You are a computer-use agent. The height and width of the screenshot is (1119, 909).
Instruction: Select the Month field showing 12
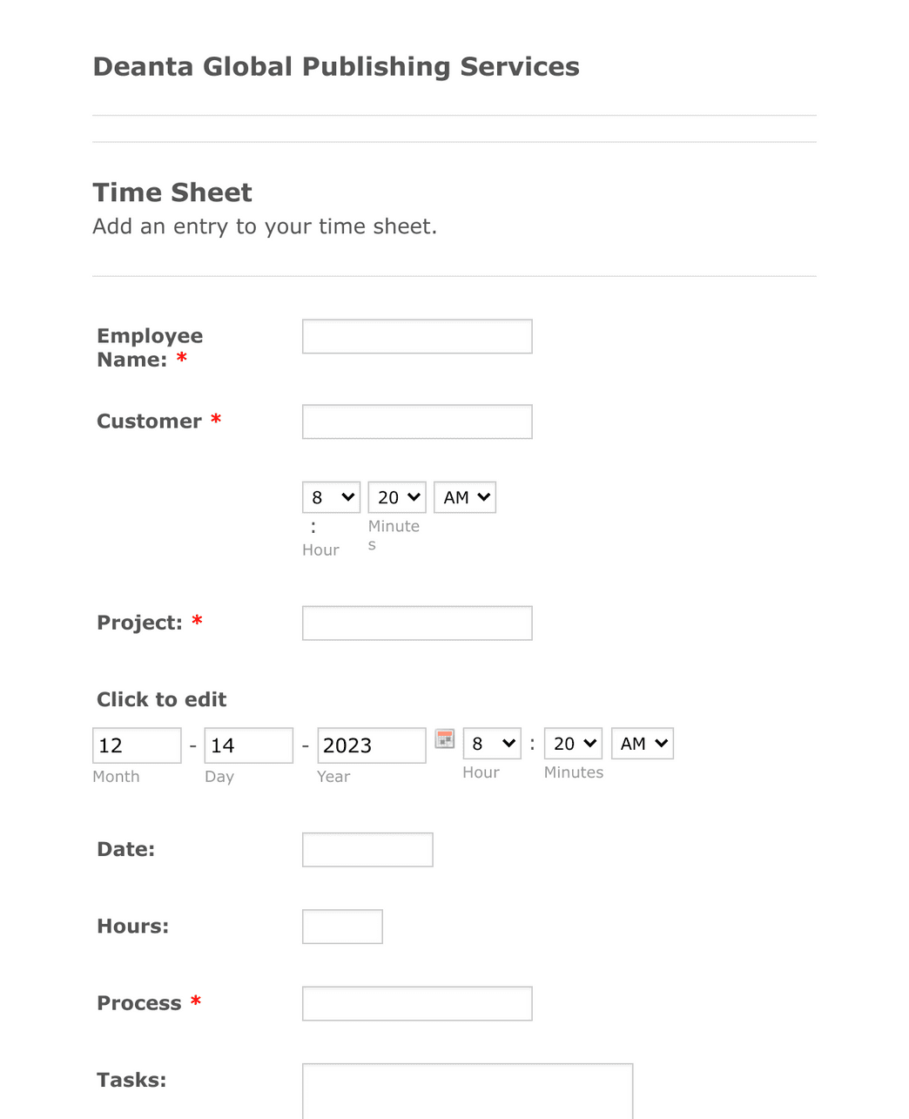(137, 745)
